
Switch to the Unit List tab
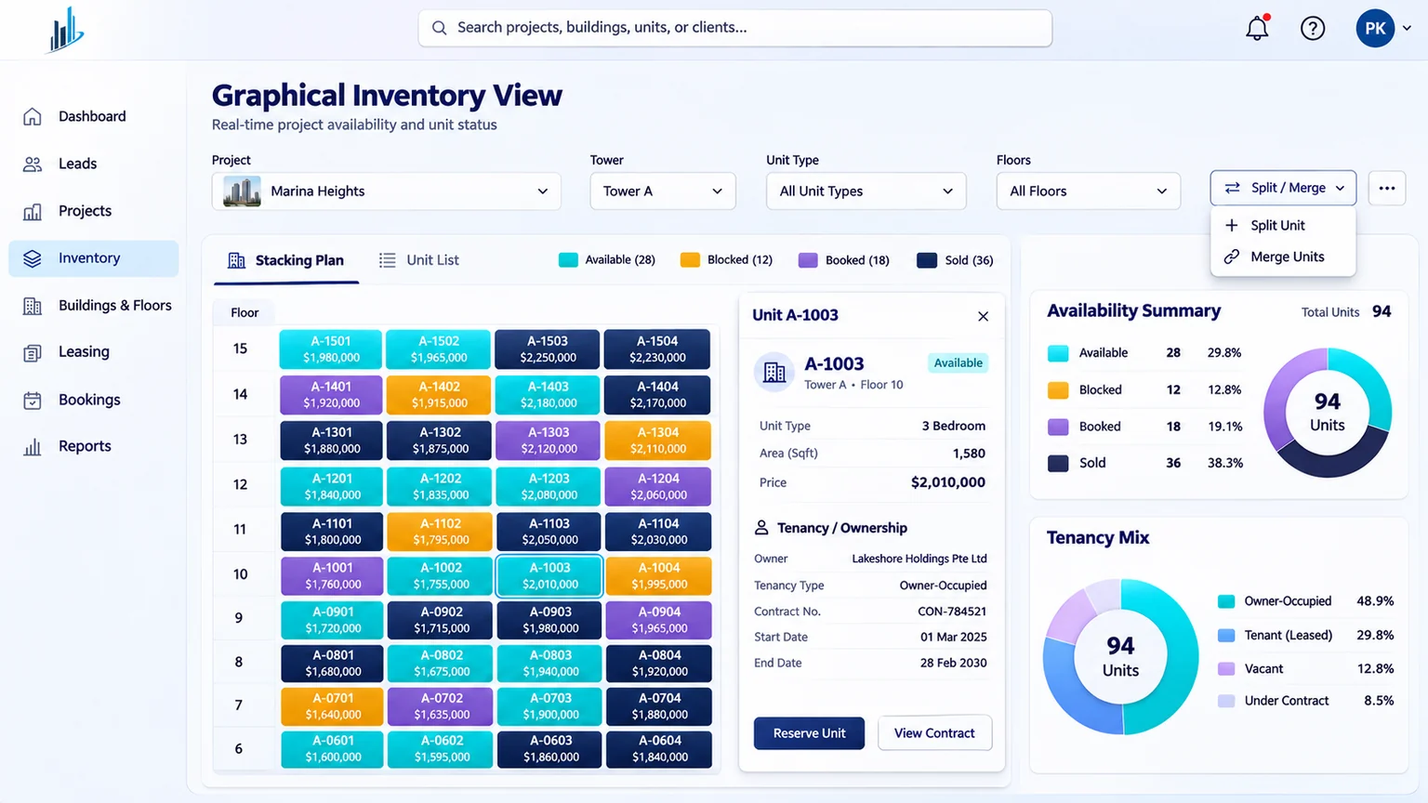coord(419,261)
